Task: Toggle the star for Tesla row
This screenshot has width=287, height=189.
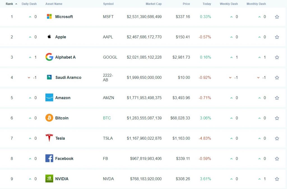Action: click(x=277, y=138)
